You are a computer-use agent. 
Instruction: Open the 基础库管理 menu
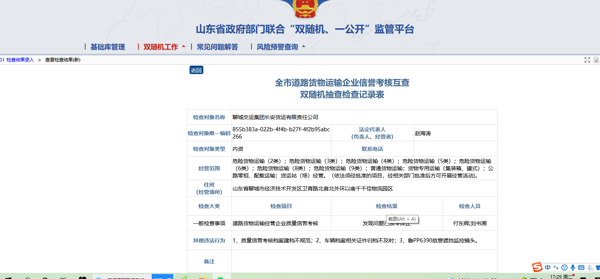[107, 47]
